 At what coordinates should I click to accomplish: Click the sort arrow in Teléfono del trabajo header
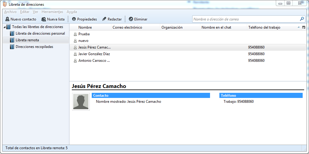(x=299, y=27)
